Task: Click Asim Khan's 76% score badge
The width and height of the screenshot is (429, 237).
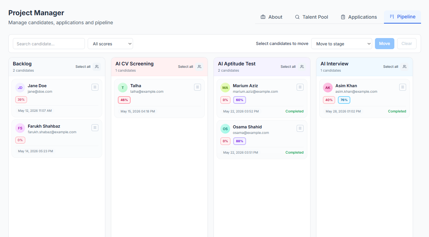Action: (344, 100)
